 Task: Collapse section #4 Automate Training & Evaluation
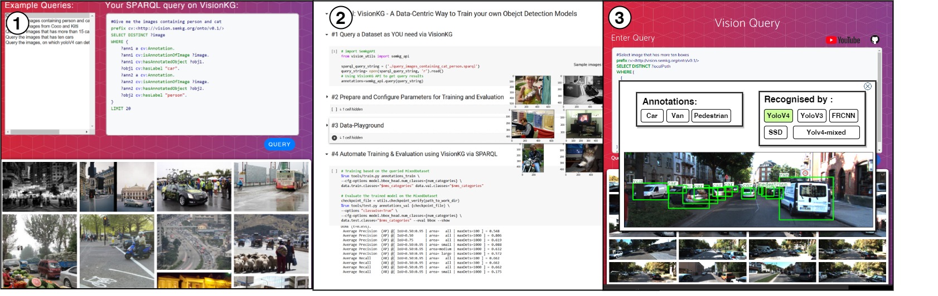[x=327, y=154]
